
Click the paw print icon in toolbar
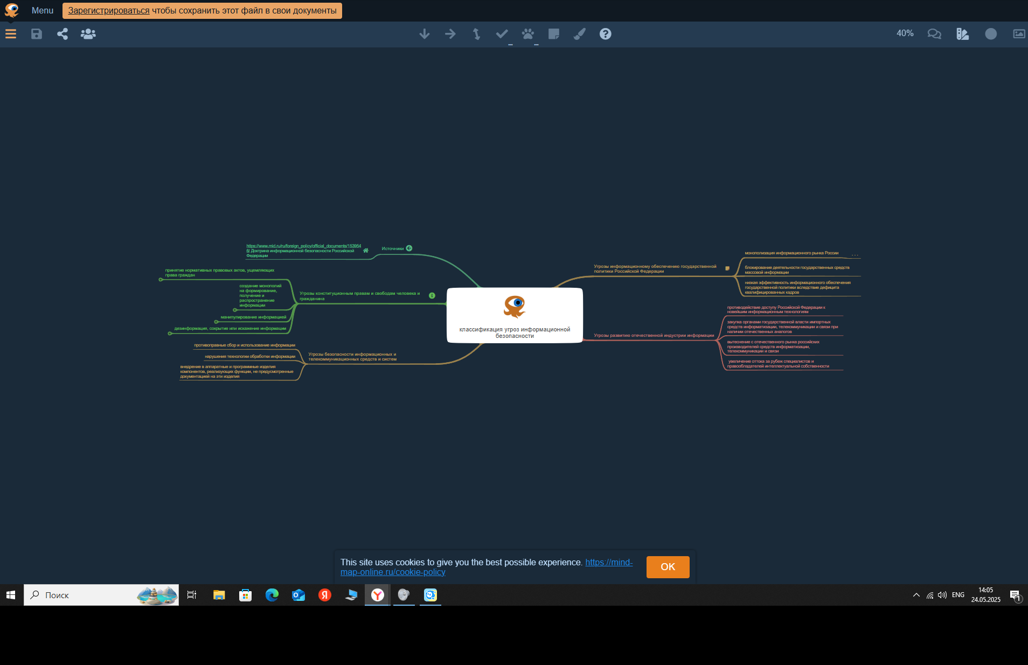coord(527,34)
